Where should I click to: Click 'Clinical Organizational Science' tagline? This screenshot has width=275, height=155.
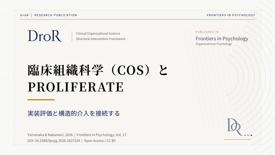pos(98,33)
